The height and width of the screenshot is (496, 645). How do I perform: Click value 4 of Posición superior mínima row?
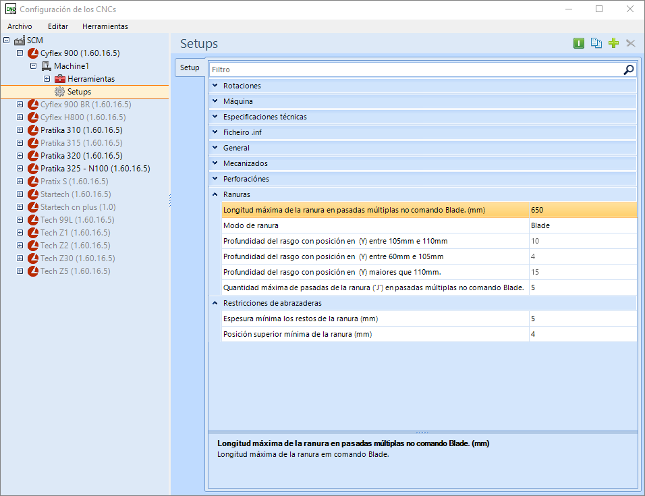583,334
